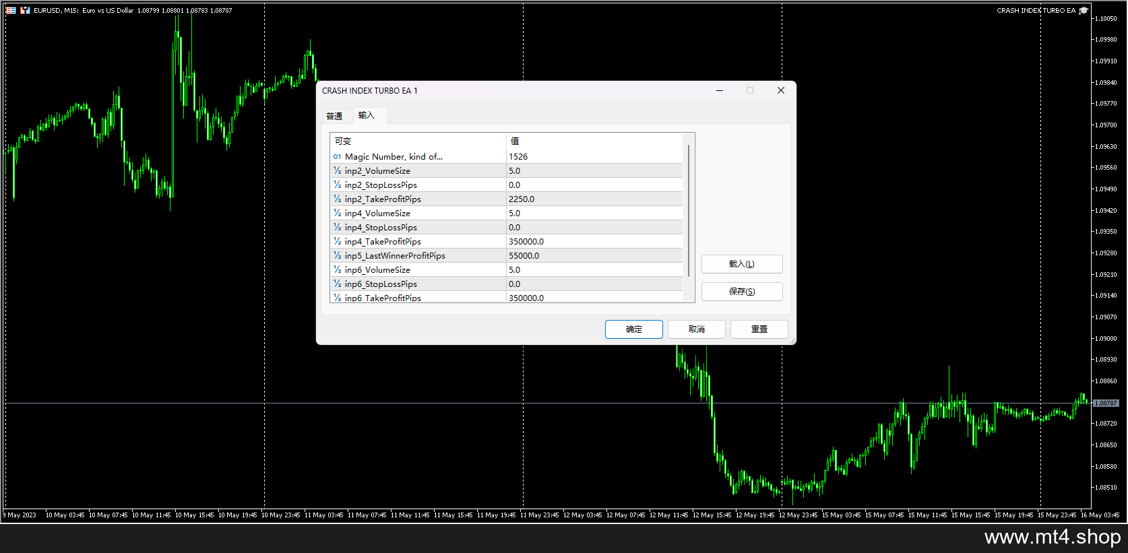Screen dimensions: 1128x553
Task: Select the inp2_TakeProfitPips row label
Action: (383, 199)
